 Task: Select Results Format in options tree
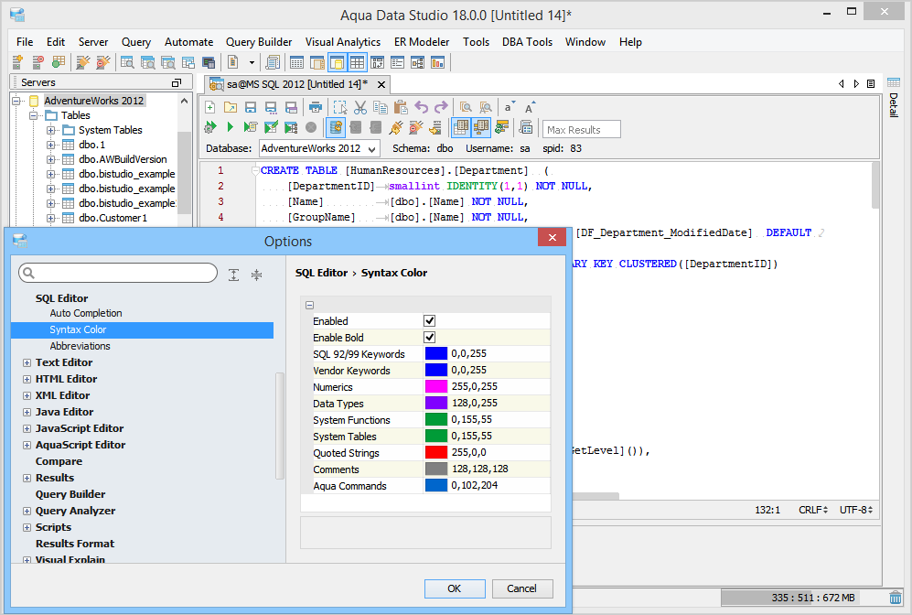75,544
